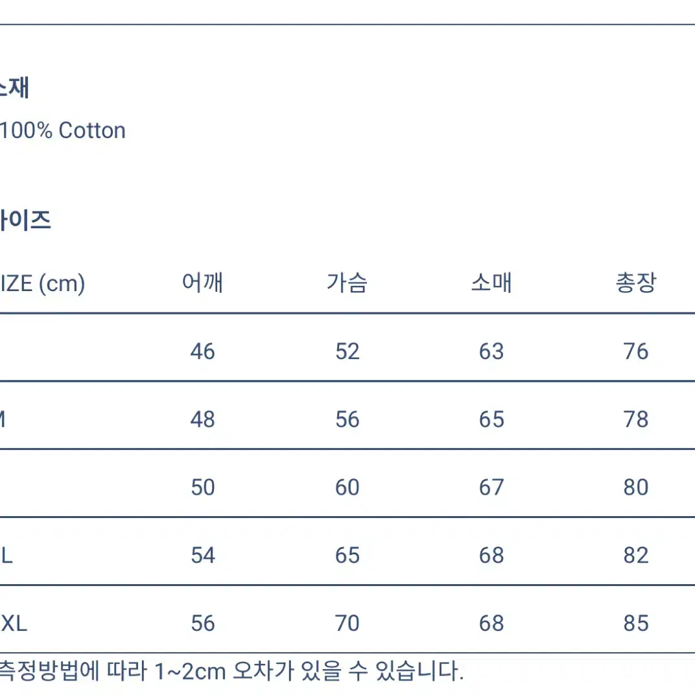Click total length value 76
The width and height of the screenshot is (695, 695).
tap(636, 351)
